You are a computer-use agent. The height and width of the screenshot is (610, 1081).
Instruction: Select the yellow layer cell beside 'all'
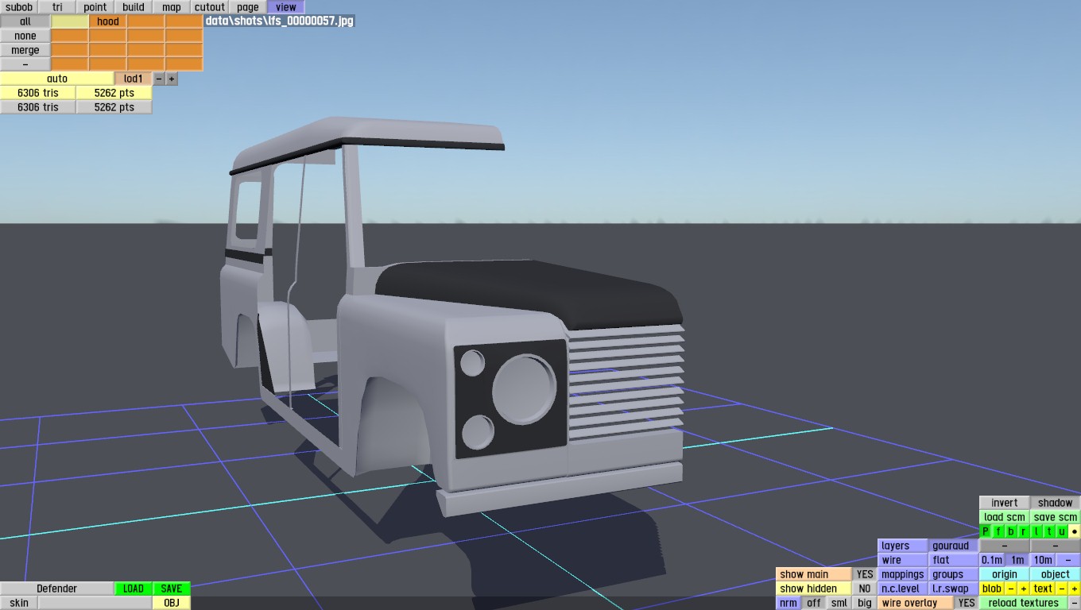pyautogui.click(x=70, y=21)
